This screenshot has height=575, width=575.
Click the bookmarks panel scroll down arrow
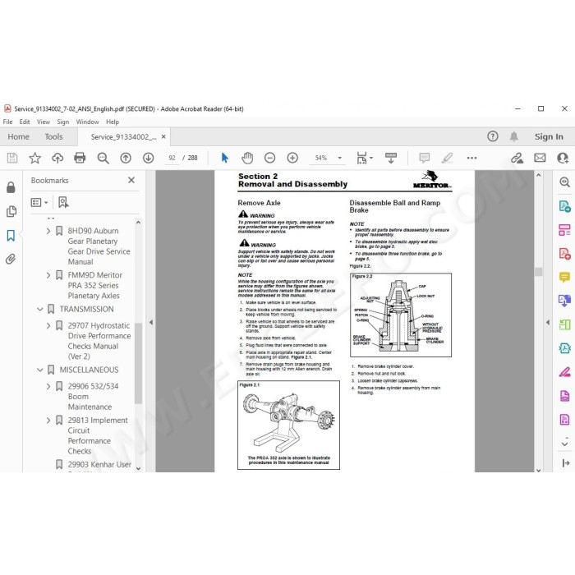click(138, 468)
